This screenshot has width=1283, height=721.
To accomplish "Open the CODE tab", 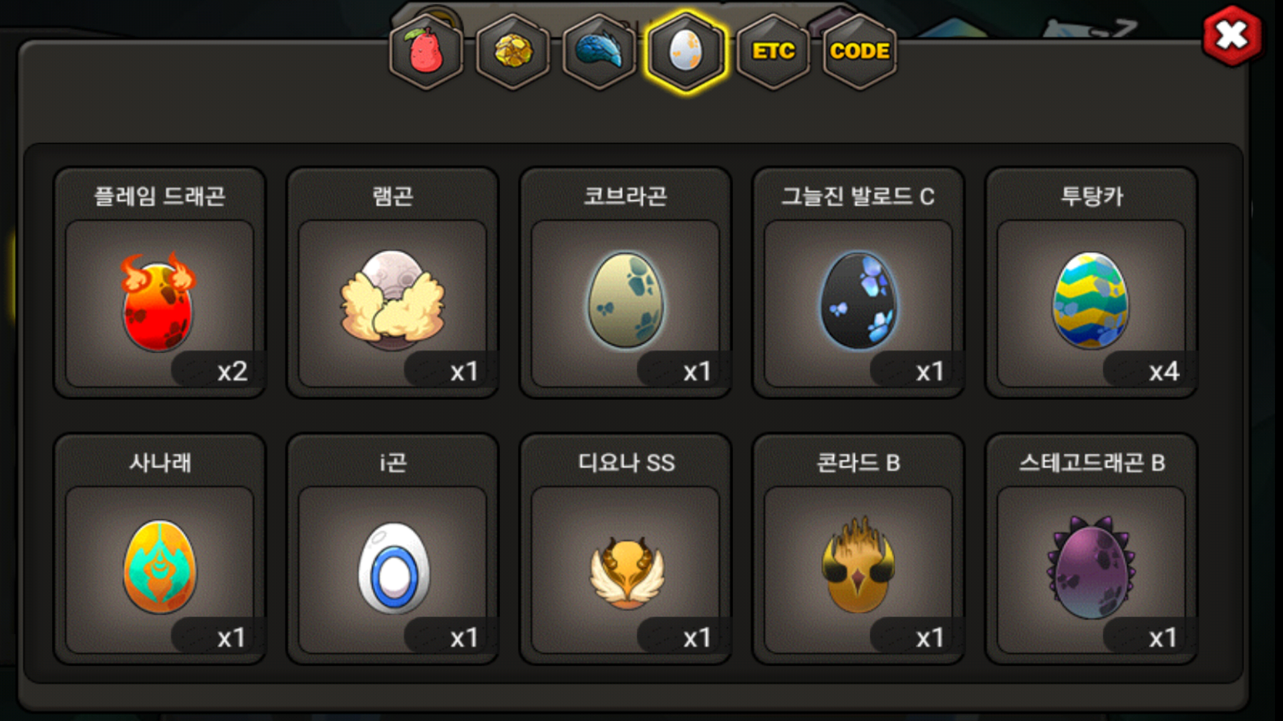I will pyautogui.click(x=860, y=51).
